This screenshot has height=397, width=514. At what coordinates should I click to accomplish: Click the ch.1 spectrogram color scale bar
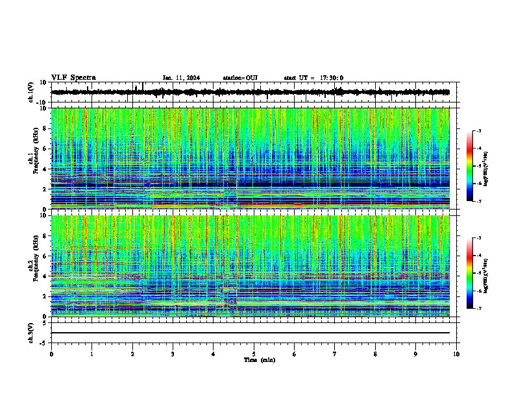point(470,166)
